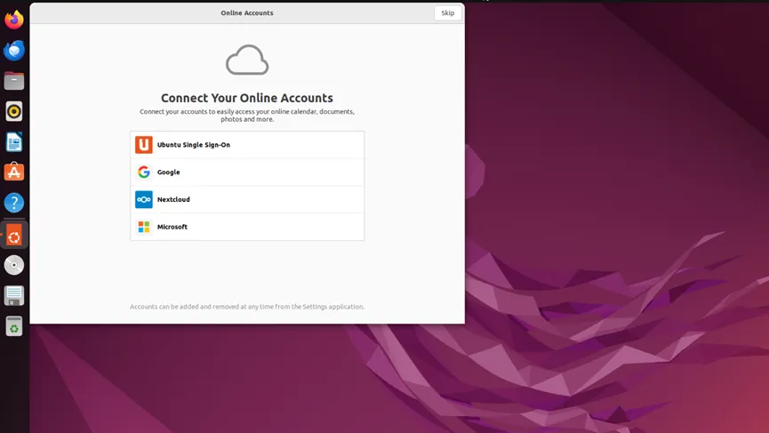
Task: Open the Help icon in dock
Action: 14,203
